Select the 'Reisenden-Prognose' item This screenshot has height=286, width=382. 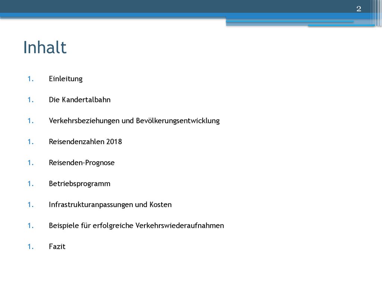82,163
